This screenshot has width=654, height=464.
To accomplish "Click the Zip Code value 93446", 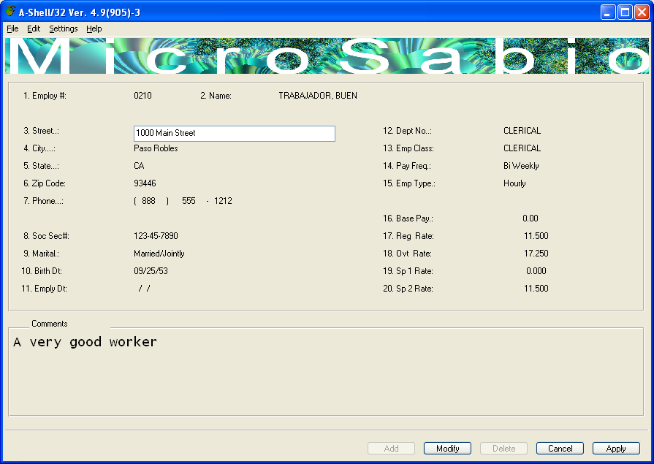I will [x=145, y=183].
